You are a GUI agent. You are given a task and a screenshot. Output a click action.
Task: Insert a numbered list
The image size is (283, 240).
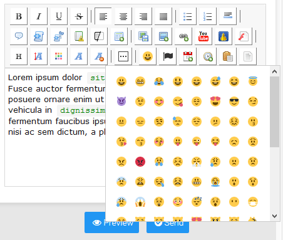(x=208, y=16)
